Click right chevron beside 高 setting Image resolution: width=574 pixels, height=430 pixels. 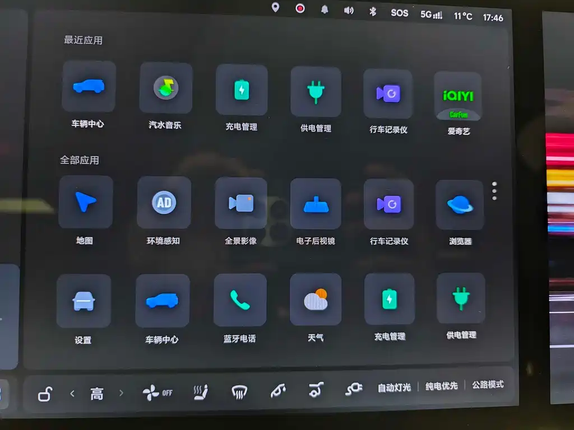(x=121, y=393)
